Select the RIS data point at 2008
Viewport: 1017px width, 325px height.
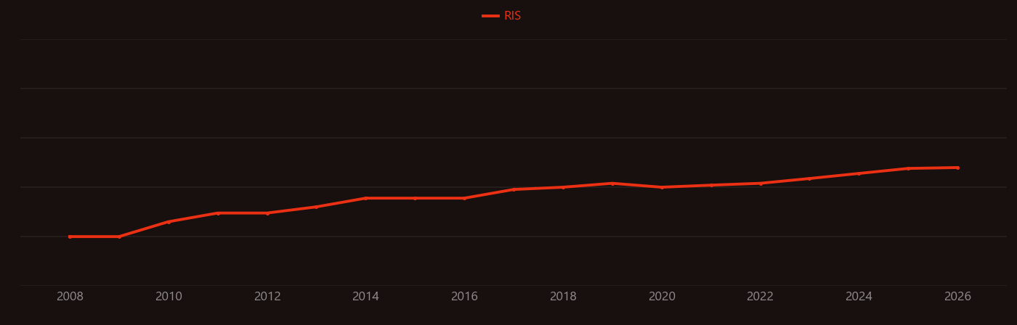click(x=70, y=236)
